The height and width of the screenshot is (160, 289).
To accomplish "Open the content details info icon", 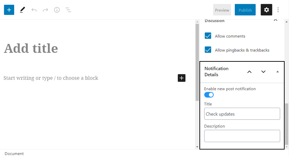I will click(57, 10).
